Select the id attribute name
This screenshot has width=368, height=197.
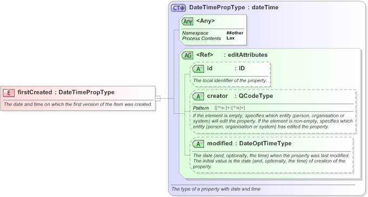pyautogui.click(x=209, y=69)
